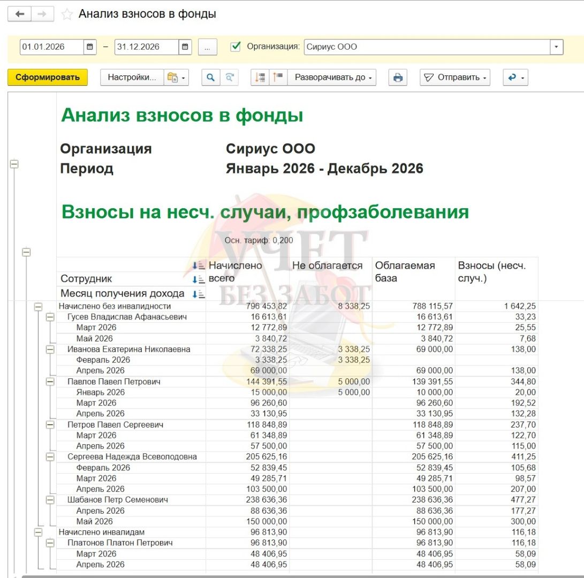Collapse Гусев Владислав Афанасьевич row
Viewport: 584px width, 578px height.
pyautogui.click(x=50, y=317)
